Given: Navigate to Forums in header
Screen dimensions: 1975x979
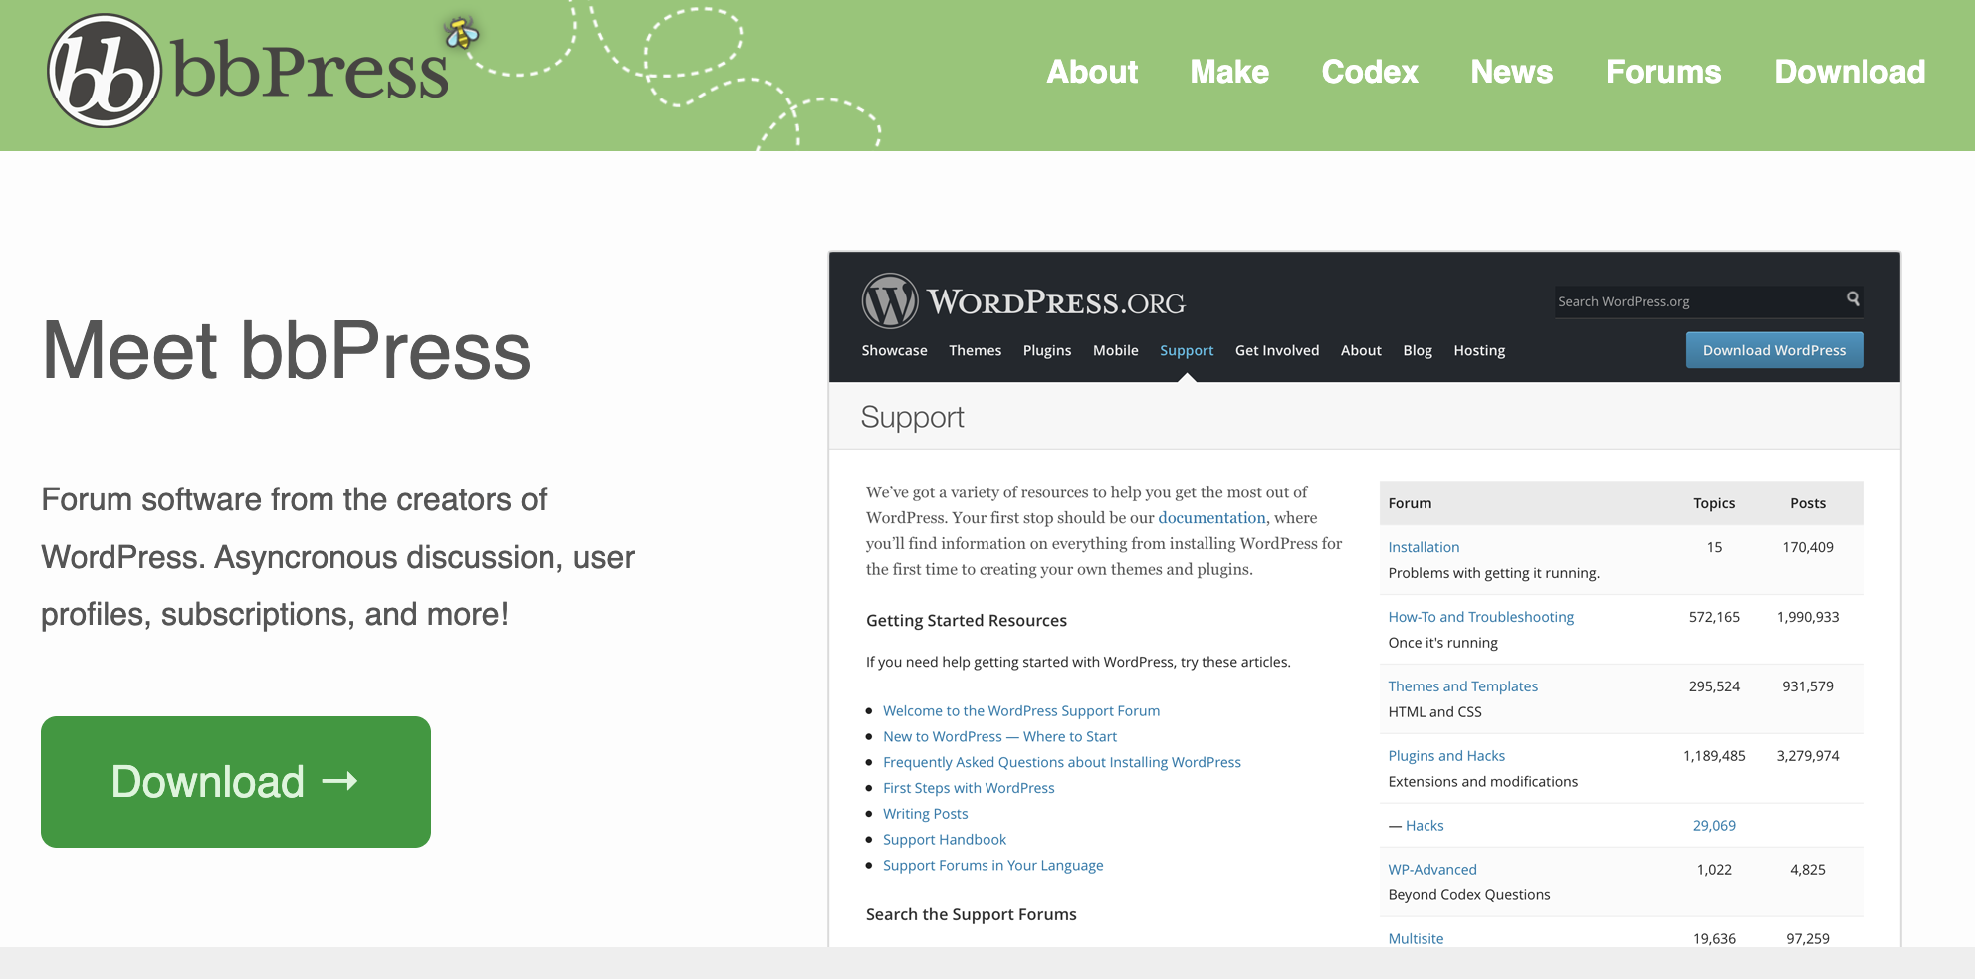Looking at the screenshot, I should [1663, 72].
